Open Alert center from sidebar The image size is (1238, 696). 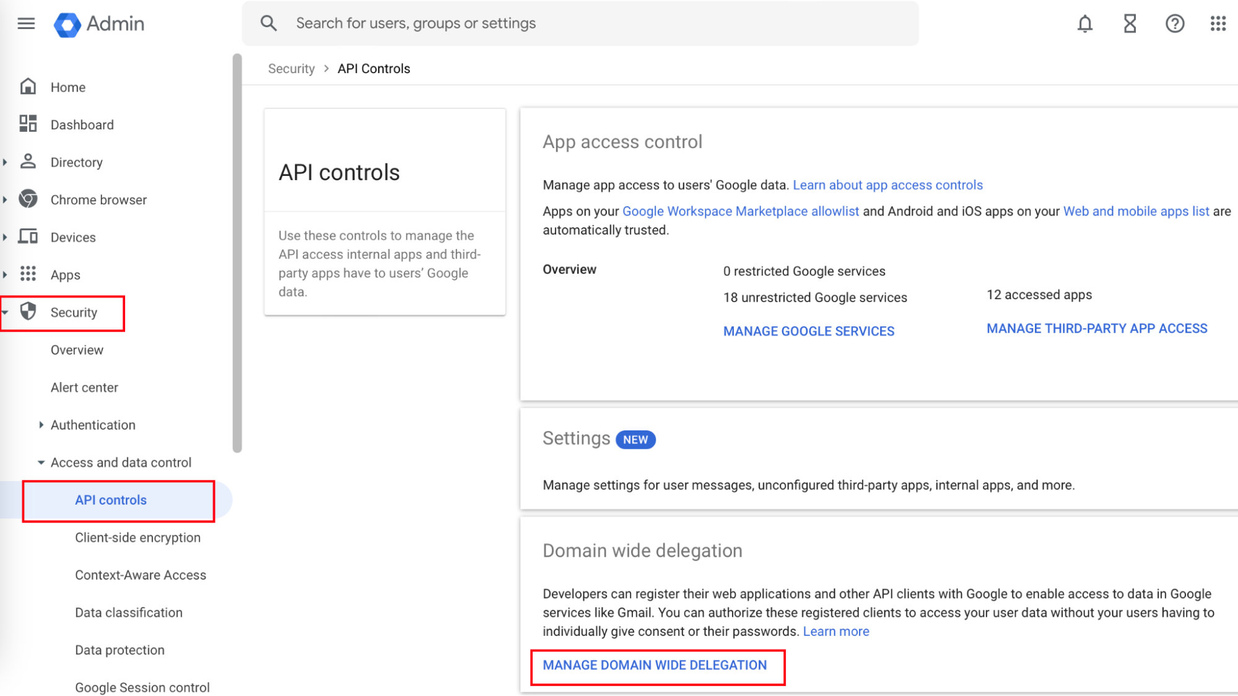[84, 388]
